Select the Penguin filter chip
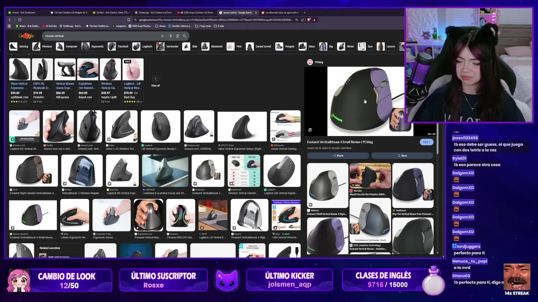The height and width of the screenshot is (302, 538). 285,47
